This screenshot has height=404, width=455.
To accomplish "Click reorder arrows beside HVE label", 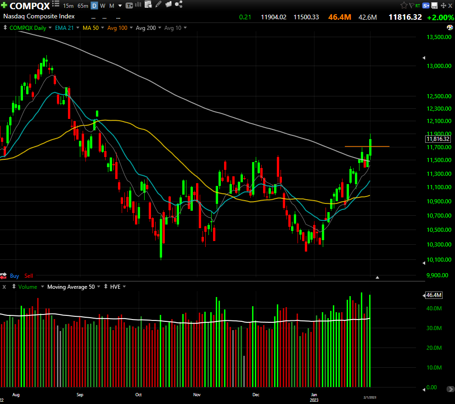I will tap(106, 286).
